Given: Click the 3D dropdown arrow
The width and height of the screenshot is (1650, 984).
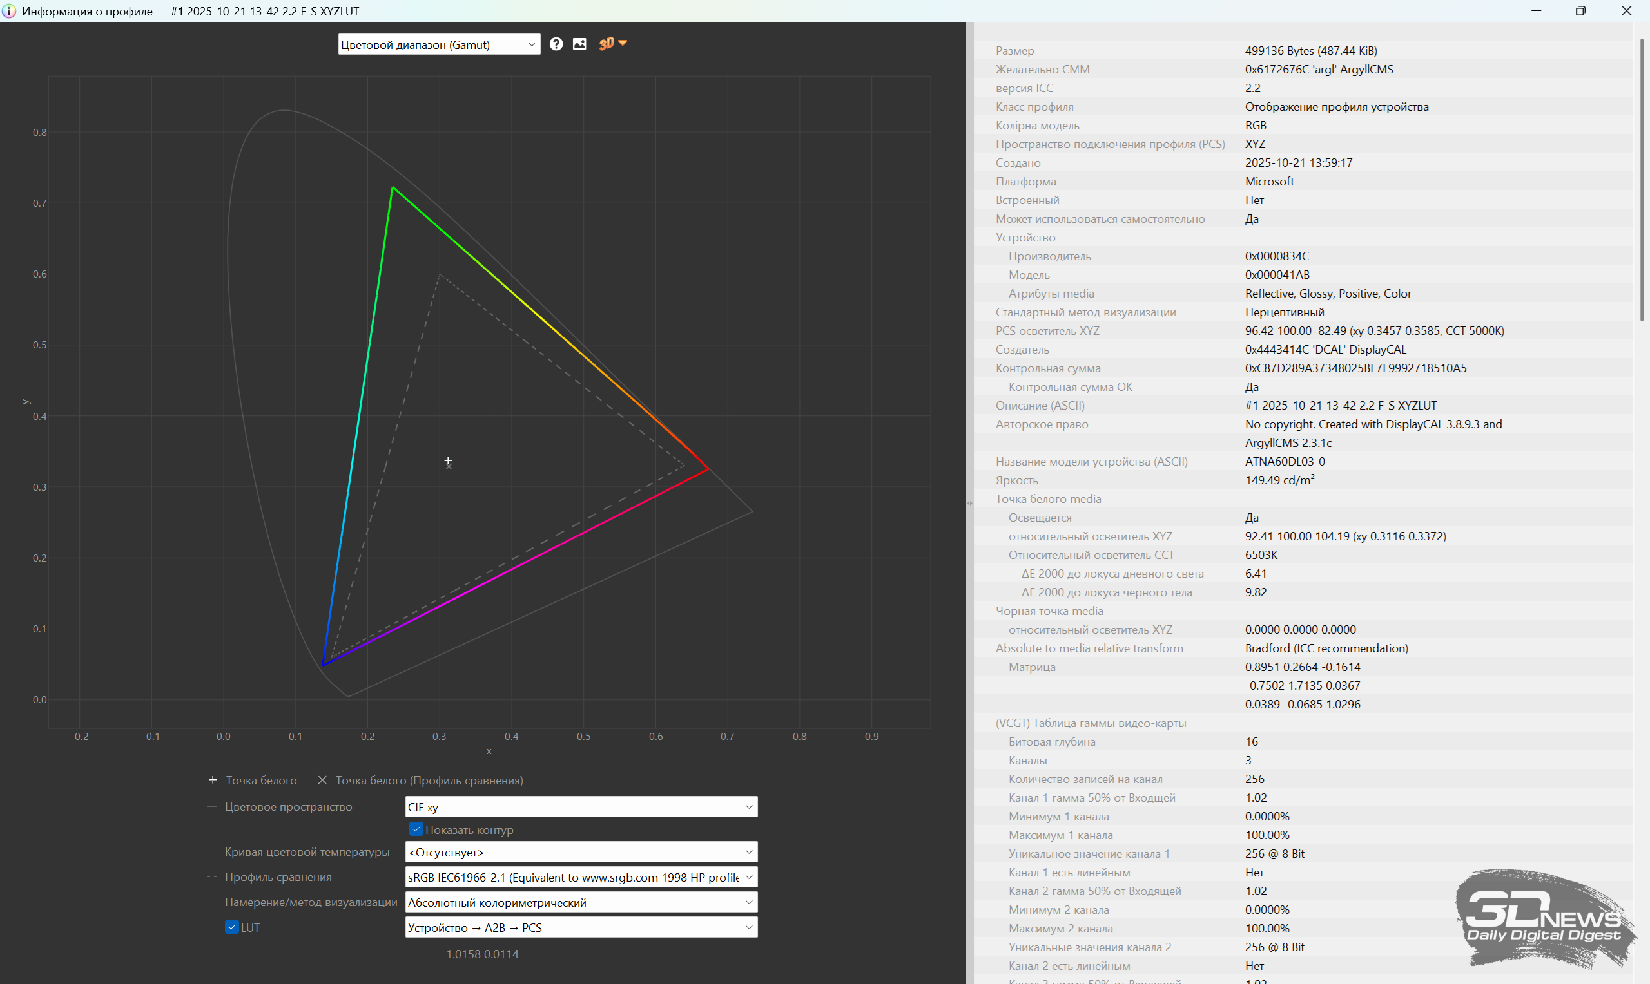Looking at the screenshot, I should 623,43.
